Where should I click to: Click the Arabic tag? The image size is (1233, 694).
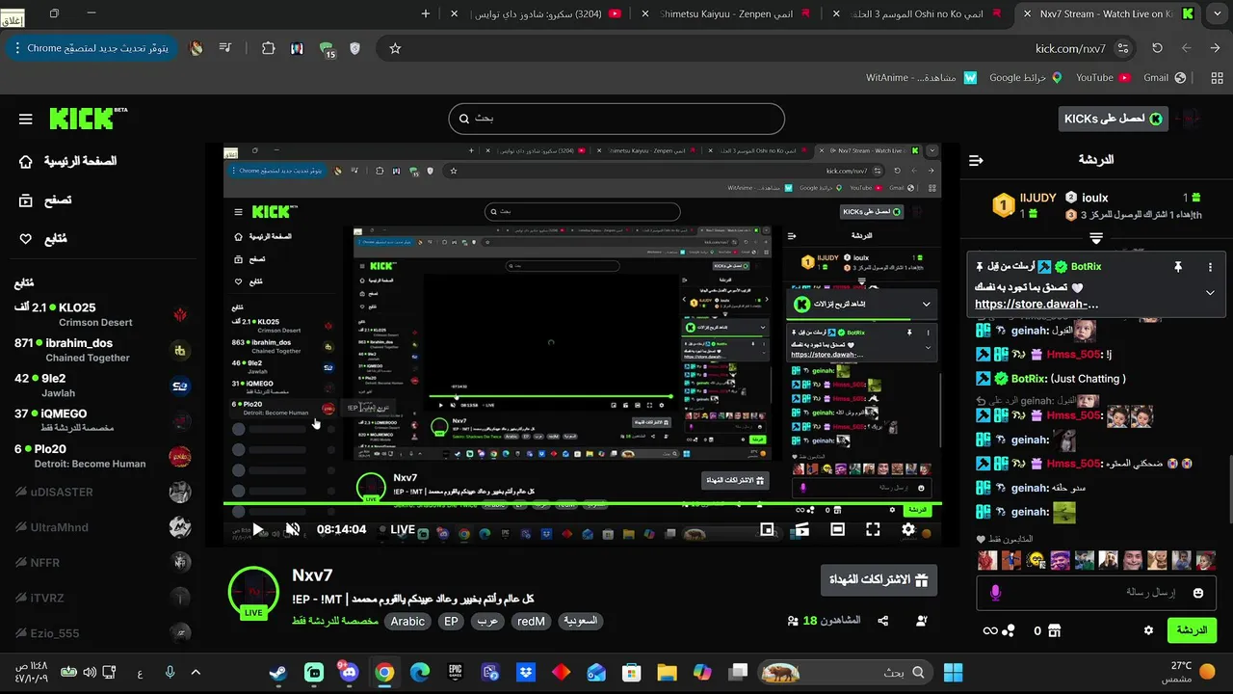(x=407, y=622)
